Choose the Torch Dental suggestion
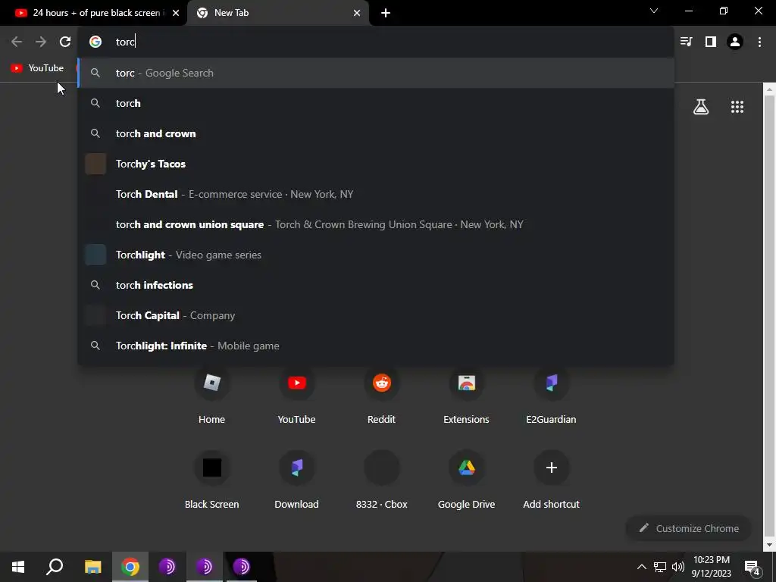 [376, 194]
